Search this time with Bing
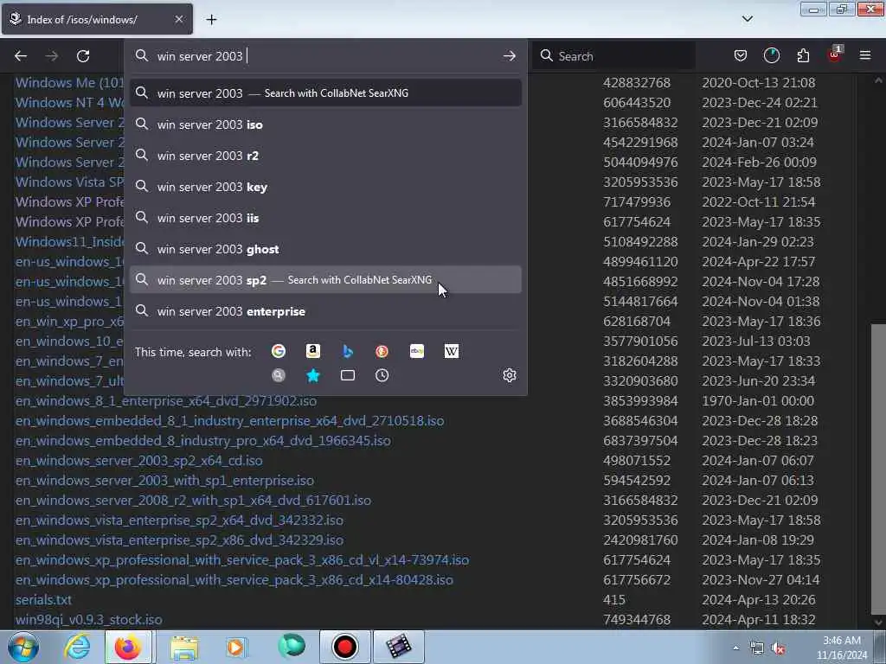 tap(348, 351)
